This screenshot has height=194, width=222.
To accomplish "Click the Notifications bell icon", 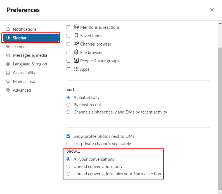I will pyautogui.click(x=8, y=29).
